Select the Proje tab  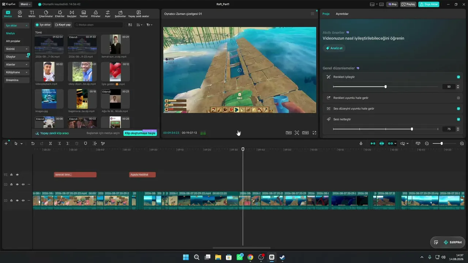tap(326, 14)
